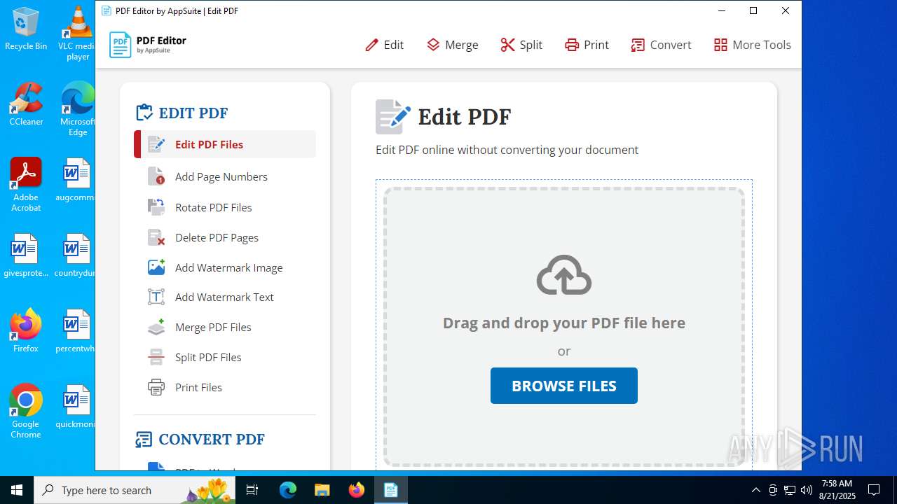Open the notification center
Screen dimensions: 897x504
pyautogui.click(x=874, y=490)
